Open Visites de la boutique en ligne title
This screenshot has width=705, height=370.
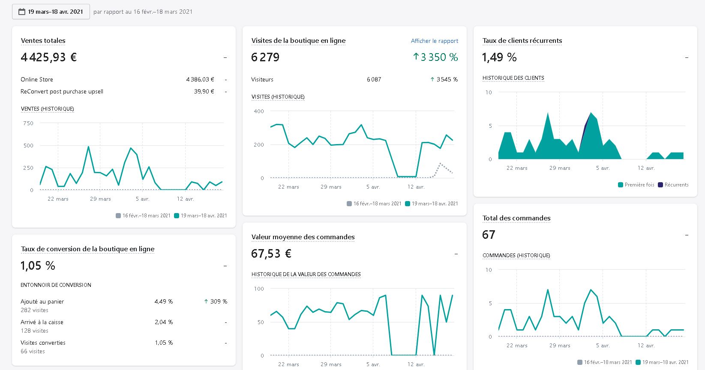point(298,41)
